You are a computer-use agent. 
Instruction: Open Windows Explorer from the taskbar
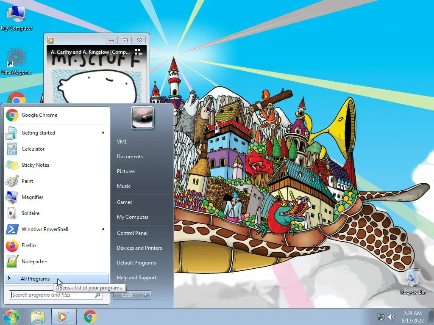38,317
